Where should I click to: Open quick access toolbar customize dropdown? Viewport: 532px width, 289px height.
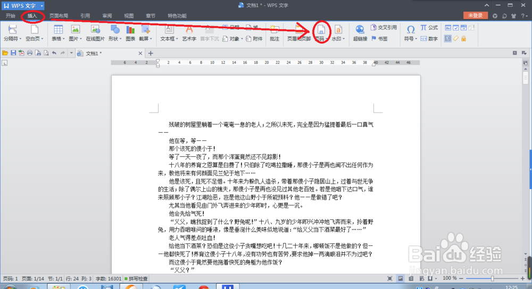71,53
